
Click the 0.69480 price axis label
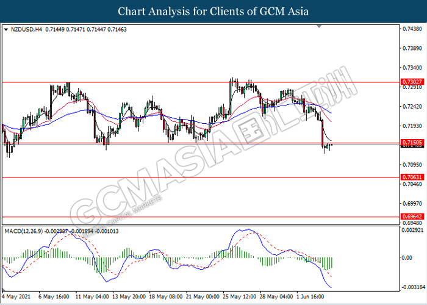point(412,223)
